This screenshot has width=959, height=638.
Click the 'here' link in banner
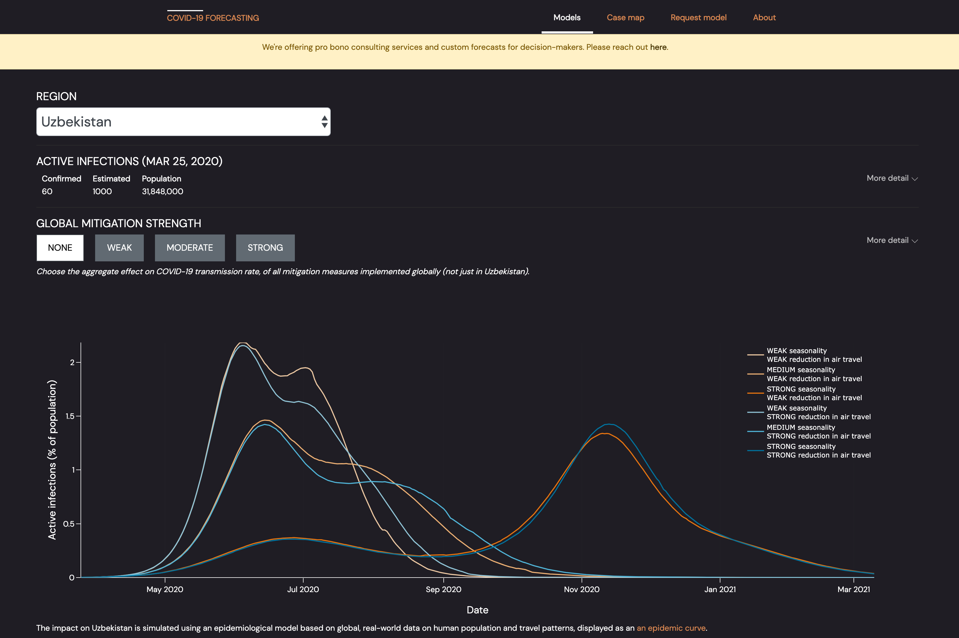pyautogui.click(x=658, y=47)
